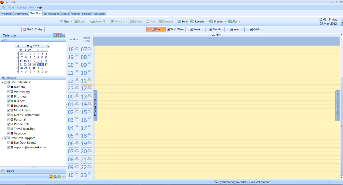Click the Preview toolbar icon
Screen dimensions: 343x185
(211, 21)
